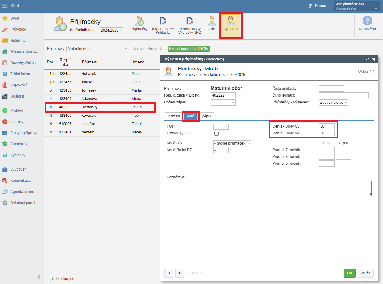Open the hamburger menu next to Start
This screenshot has width=383, height=284.
click(5, 6)
